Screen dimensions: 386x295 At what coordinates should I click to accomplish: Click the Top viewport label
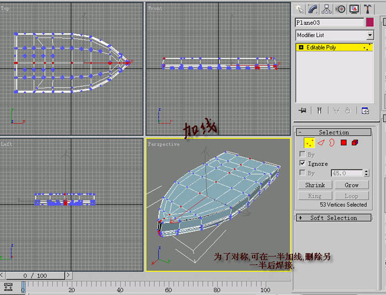coord(5,8)
